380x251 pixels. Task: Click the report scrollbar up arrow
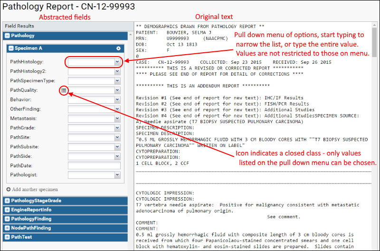(374, 25)
